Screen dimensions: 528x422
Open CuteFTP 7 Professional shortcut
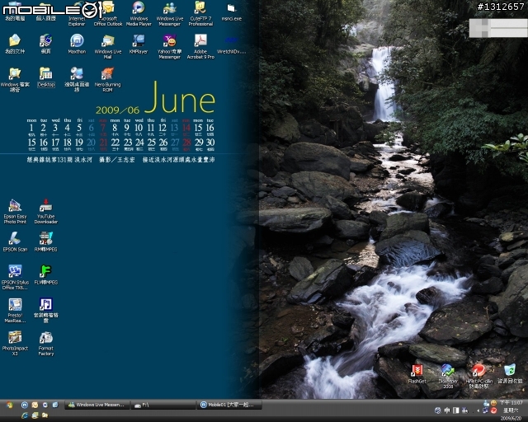200,14
